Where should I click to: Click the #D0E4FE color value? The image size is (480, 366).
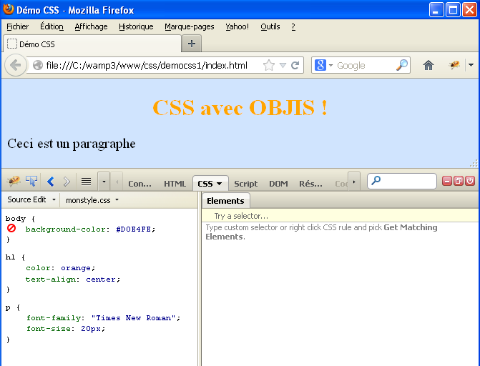click(135, 229)
